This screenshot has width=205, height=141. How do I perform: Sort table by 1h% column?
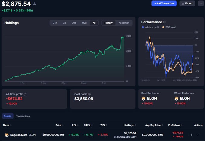[75, 125]
